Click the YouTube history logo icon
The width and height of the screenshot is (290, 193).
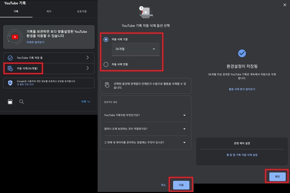click(15, 37)
